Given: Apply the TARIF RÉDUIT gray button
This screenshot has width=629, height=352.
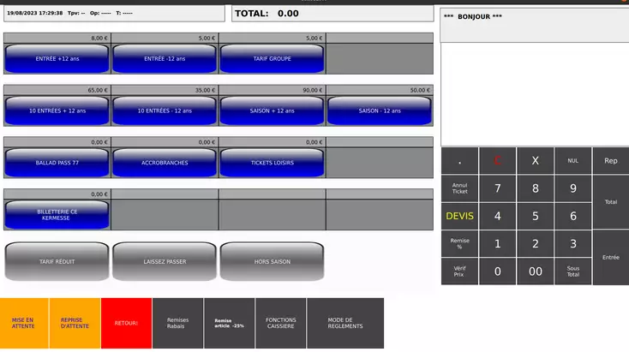Looking at the screenshot, I should (57, 261).
